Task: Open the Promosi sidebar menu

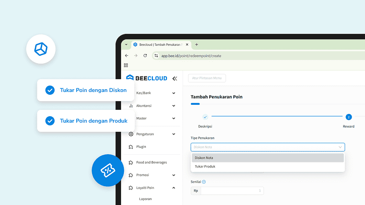Action: 143,175
